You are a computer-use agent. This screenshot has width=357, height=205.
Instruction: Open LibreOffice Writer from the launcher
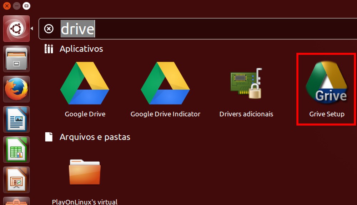click(x=16, y=119)
